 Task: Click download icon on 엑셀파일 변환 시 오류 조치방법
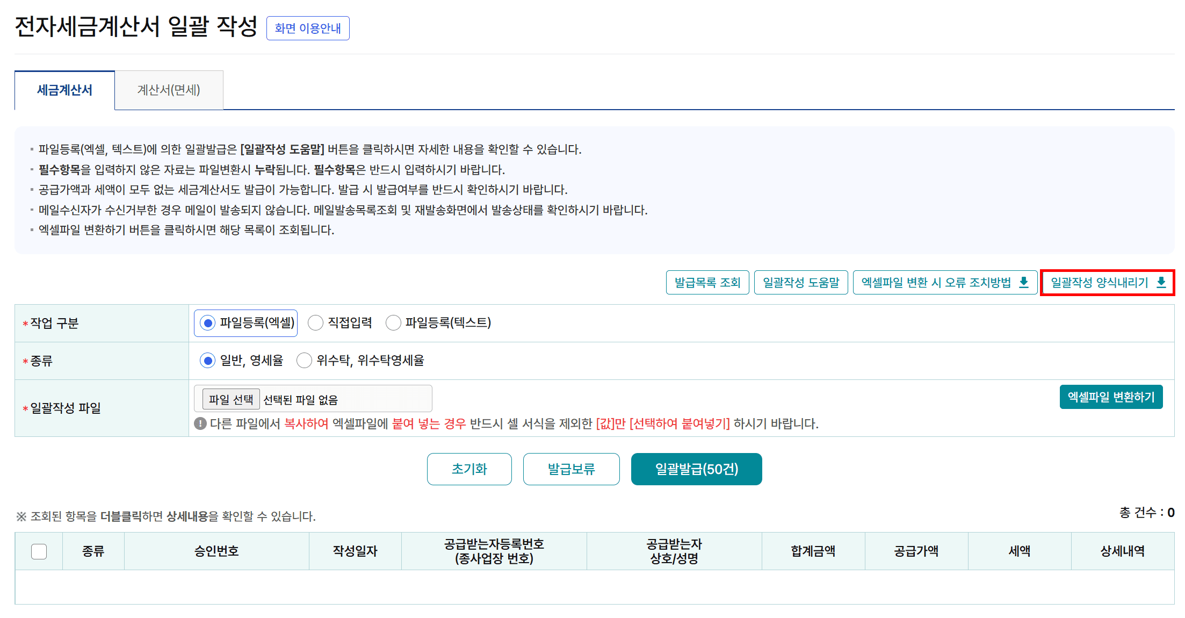(x=1023, y=282)
